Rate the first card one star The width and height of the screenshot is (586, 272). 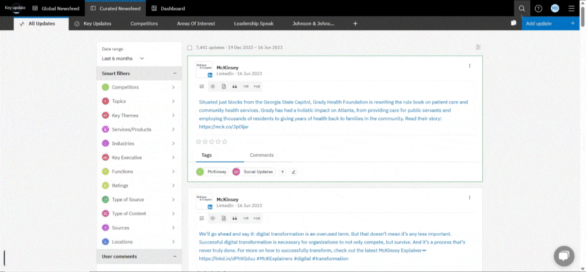[199, 142]
